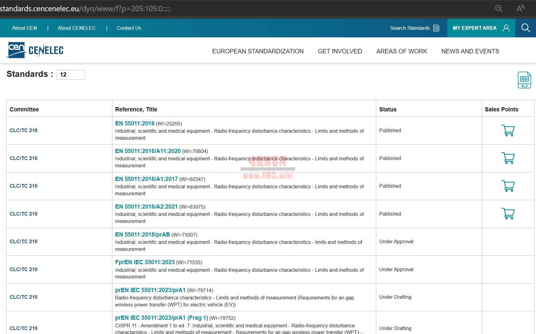Click CLC/TC 210 in the FprEN IEC 55011:2023 row
Image resolution: width=536 pixels, height=334 pixels.
coord(24,269)
